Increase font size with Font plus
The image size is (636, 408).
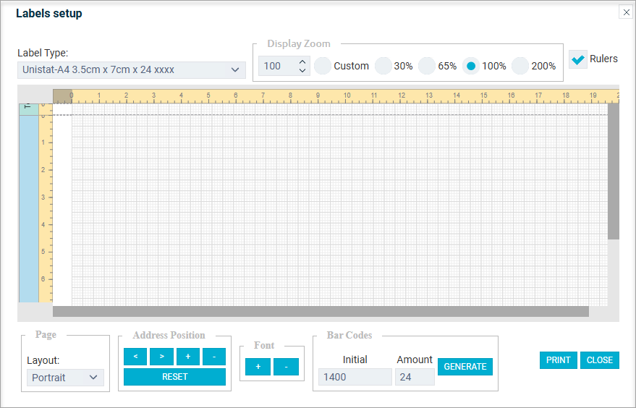(258, 367)
